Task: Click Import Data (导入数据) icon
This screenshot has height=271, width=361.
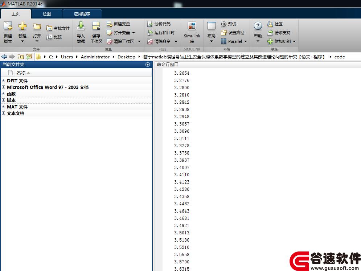Action: pyautogui.click(x=81, y=26)
